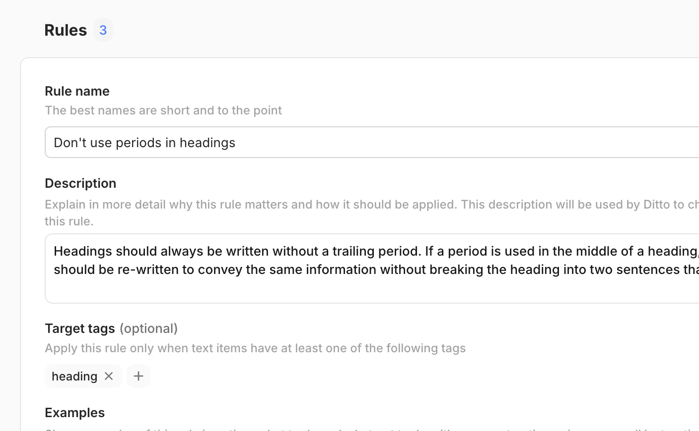Click 'Explain in more detail' helper text
The height and width of the screenshot is (431, 699).
click(x=372, y=213)
